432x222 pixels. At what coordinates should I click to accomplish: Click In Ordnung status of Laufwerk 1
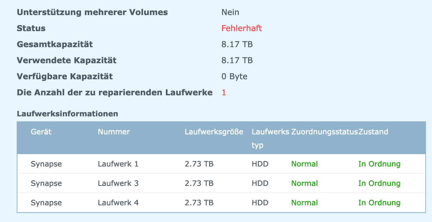click(x=379, y=164)
